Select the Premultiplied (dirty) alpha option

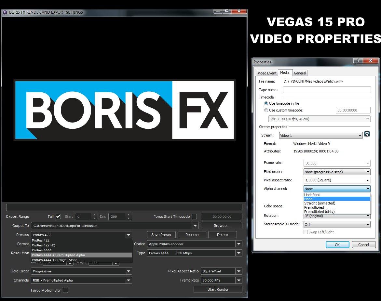tap(337, 212)
